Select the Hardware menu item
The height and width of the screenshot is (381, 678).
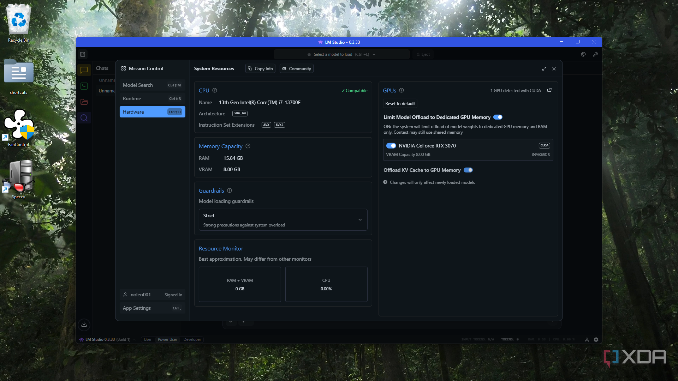(x=152, y=112)
